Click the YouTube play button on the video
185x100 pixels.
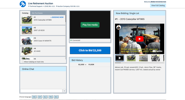coord(139,39)
